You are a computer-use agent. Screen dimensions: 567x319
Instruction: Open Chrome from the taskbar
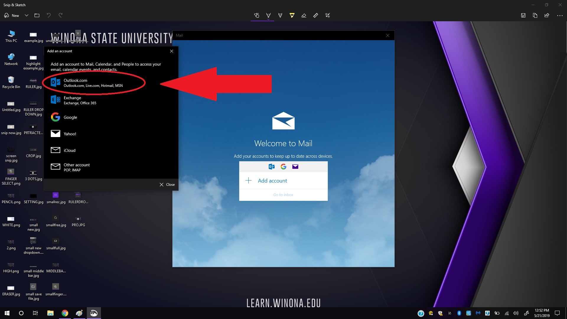click(x=65, y=313)
